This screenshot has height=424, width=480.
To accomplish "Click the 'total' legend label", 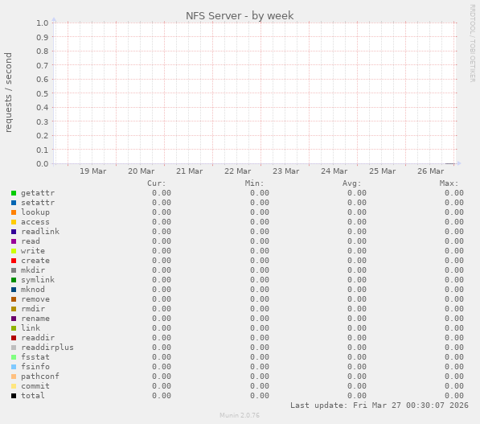I will [x=33, y=396].
